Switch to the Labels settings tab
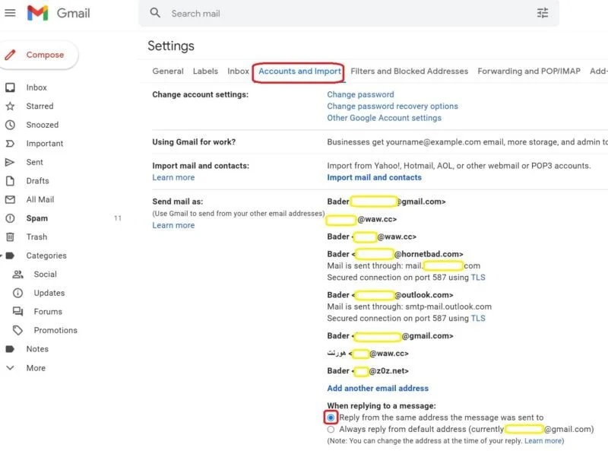The image size is (608, 451). [205, 71]
